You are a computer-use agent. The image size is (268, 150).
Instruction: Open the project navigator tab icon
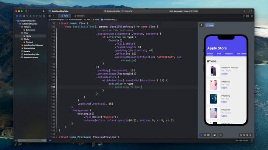tap(17, 16)
